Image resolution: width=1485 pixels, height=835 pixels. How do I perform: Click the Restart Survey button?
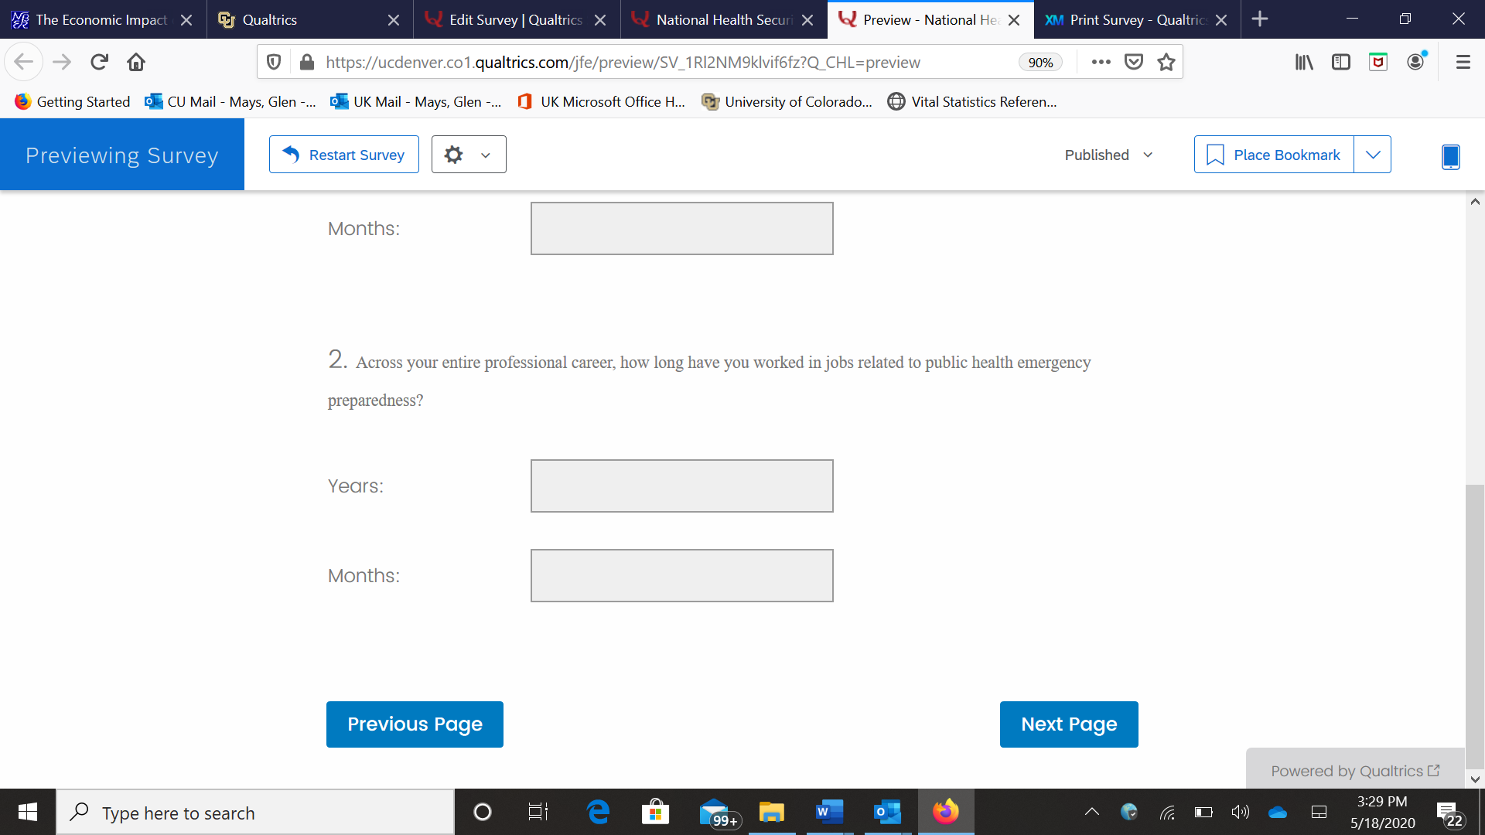click(344, 155)
